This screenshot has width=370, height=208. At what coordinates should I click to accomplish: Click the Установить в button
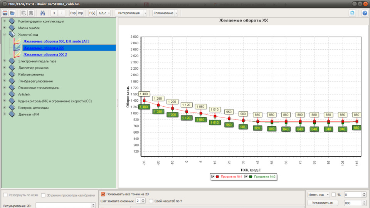pos(323,203)
